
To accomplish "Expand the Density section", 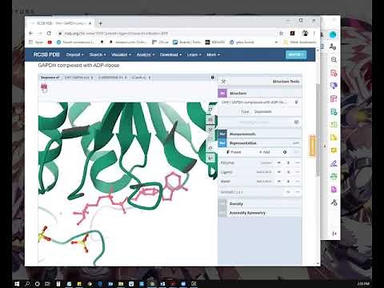I will pyautogui.click(x=260, y=204).
